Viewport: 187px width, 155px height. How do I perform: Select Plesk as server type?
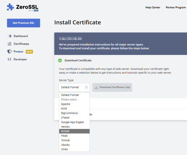point(74,136)
